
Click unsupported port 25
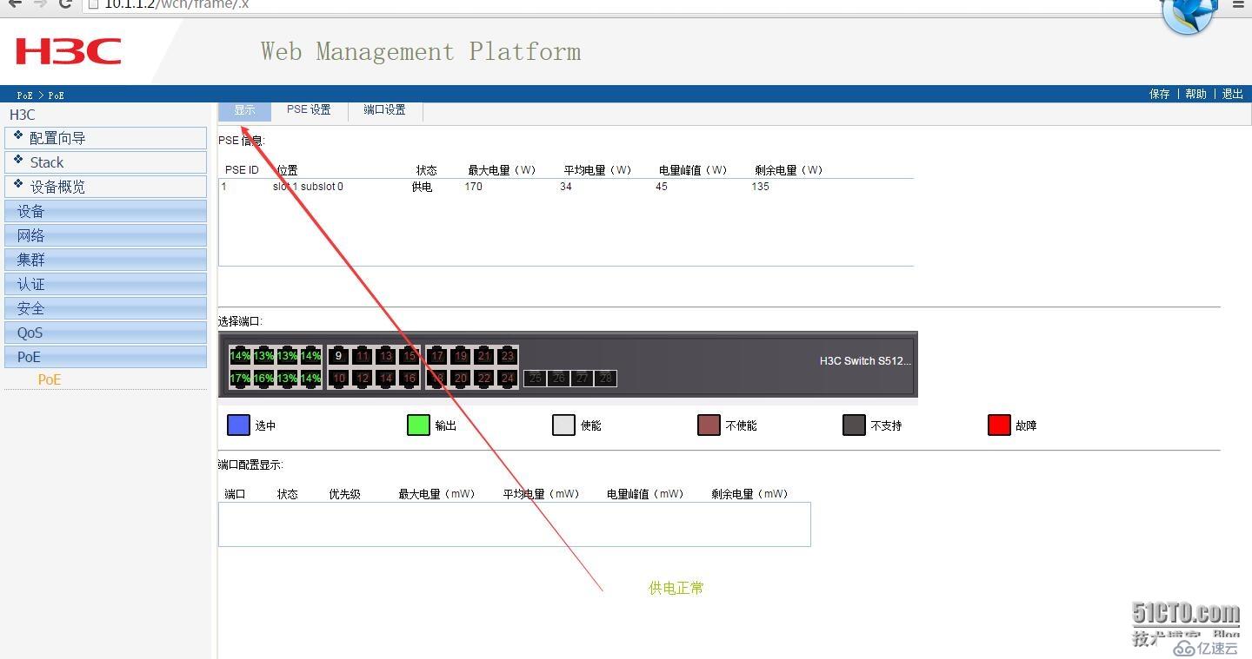click(536, 379)
